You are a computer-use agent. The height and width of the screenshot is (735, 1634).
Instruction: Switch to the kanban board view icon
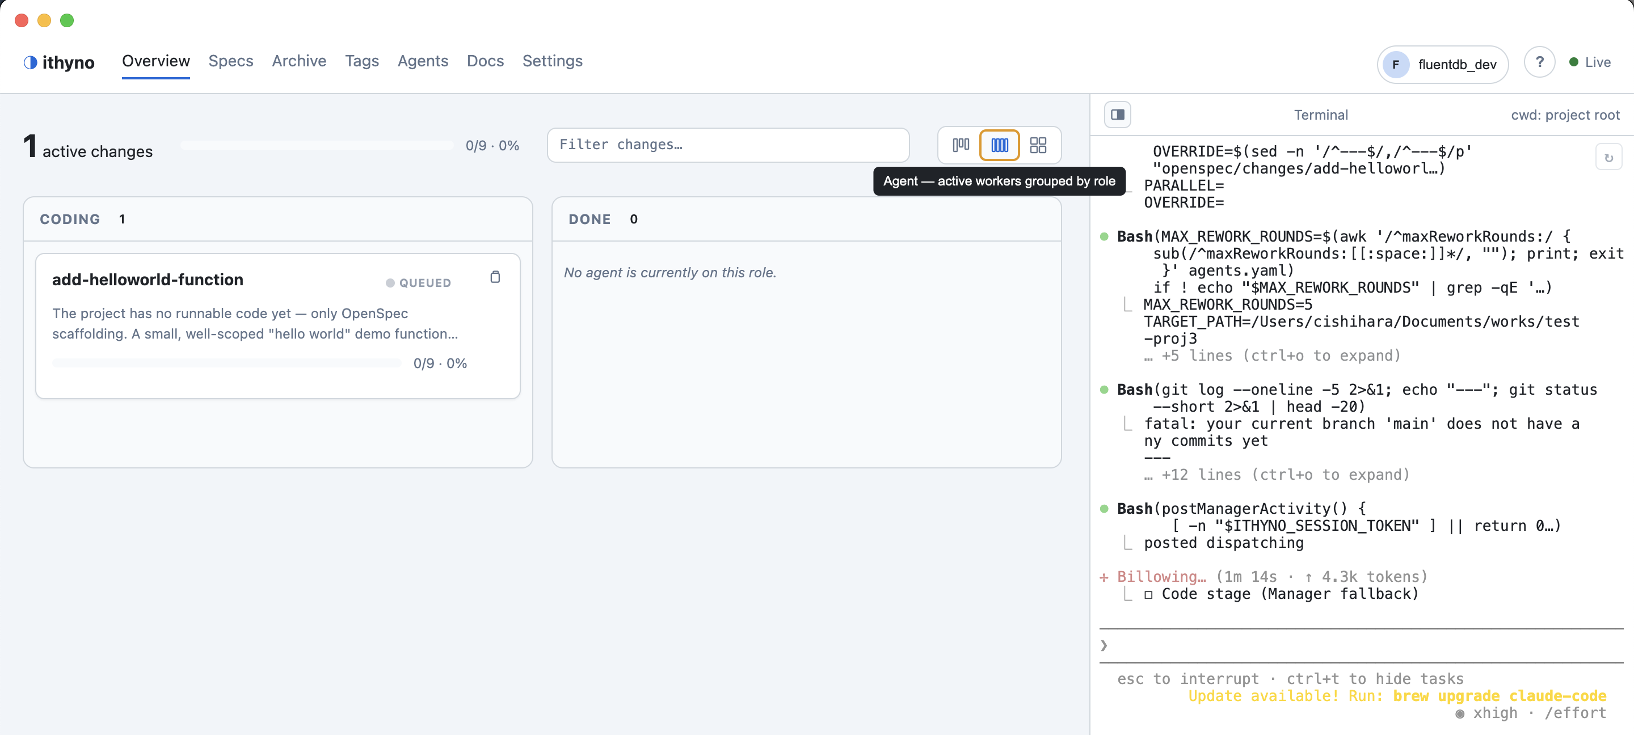coord(961,145)
